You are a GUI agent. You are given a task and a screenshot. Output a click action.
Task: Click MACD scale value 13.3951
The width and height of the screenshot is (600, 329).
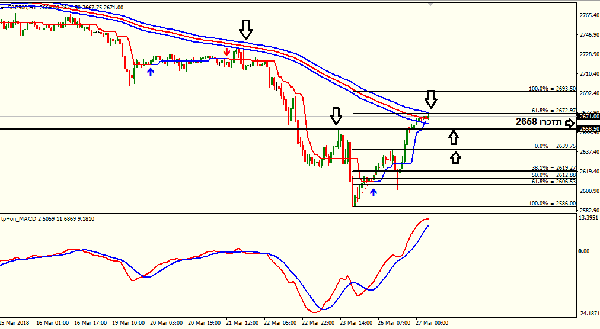(589, 217)
